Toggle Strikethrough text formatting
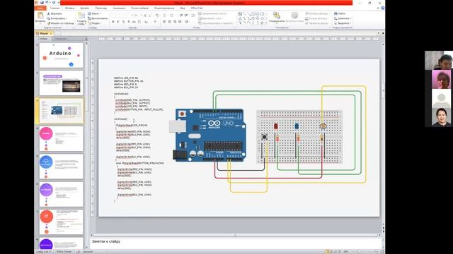This screenshot has width=453, height=254. [134, 22]
